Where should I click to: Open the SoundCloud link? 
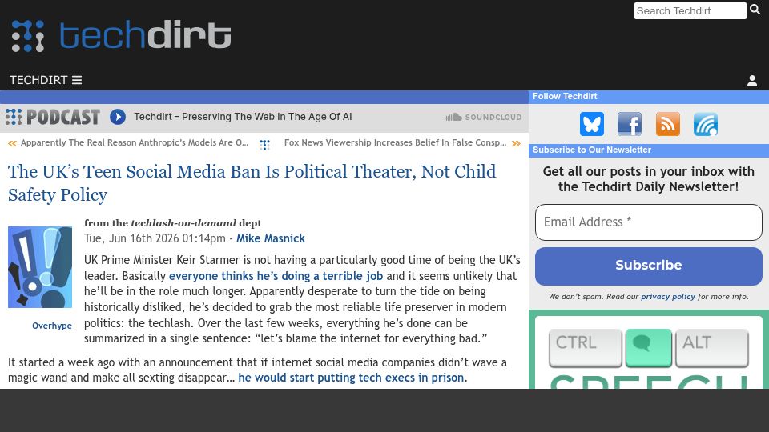pos(482,117)
